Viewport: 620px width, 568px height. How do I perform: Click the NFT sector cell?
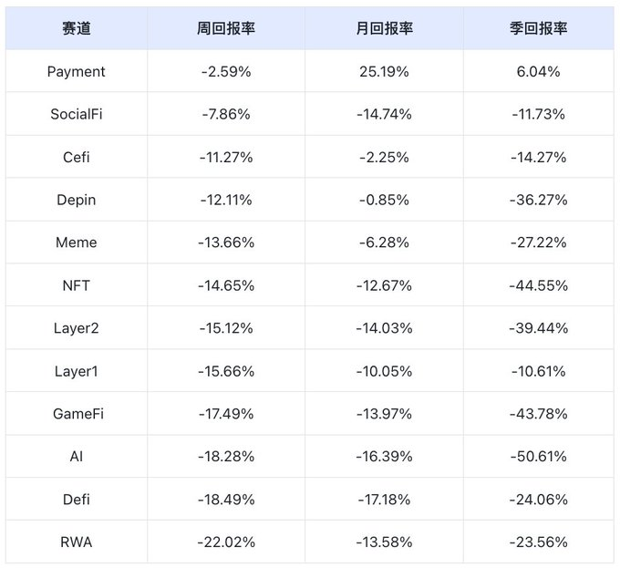coord(77,285)
